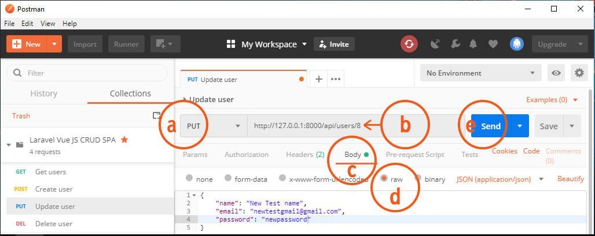
Task: Click the Beautify link
Action: (x=570, y=179)
